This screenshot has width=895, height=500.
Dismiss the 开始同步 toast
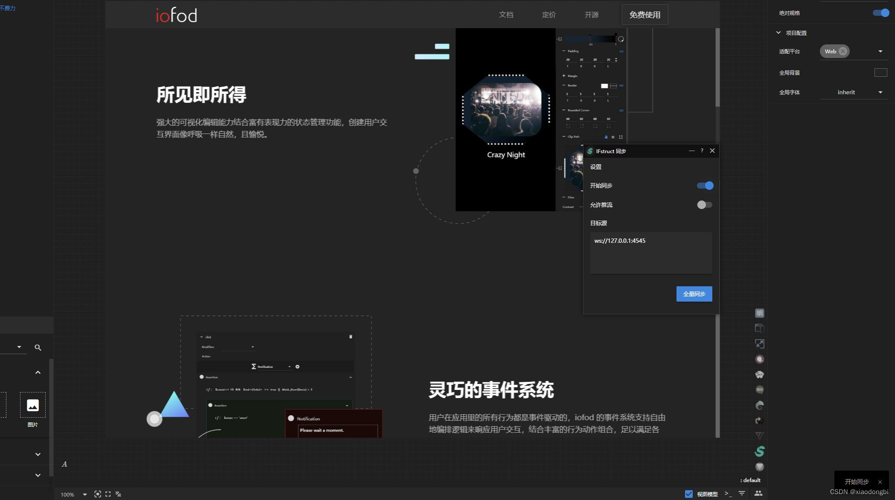pyautogui.click(x=880, y=482)
